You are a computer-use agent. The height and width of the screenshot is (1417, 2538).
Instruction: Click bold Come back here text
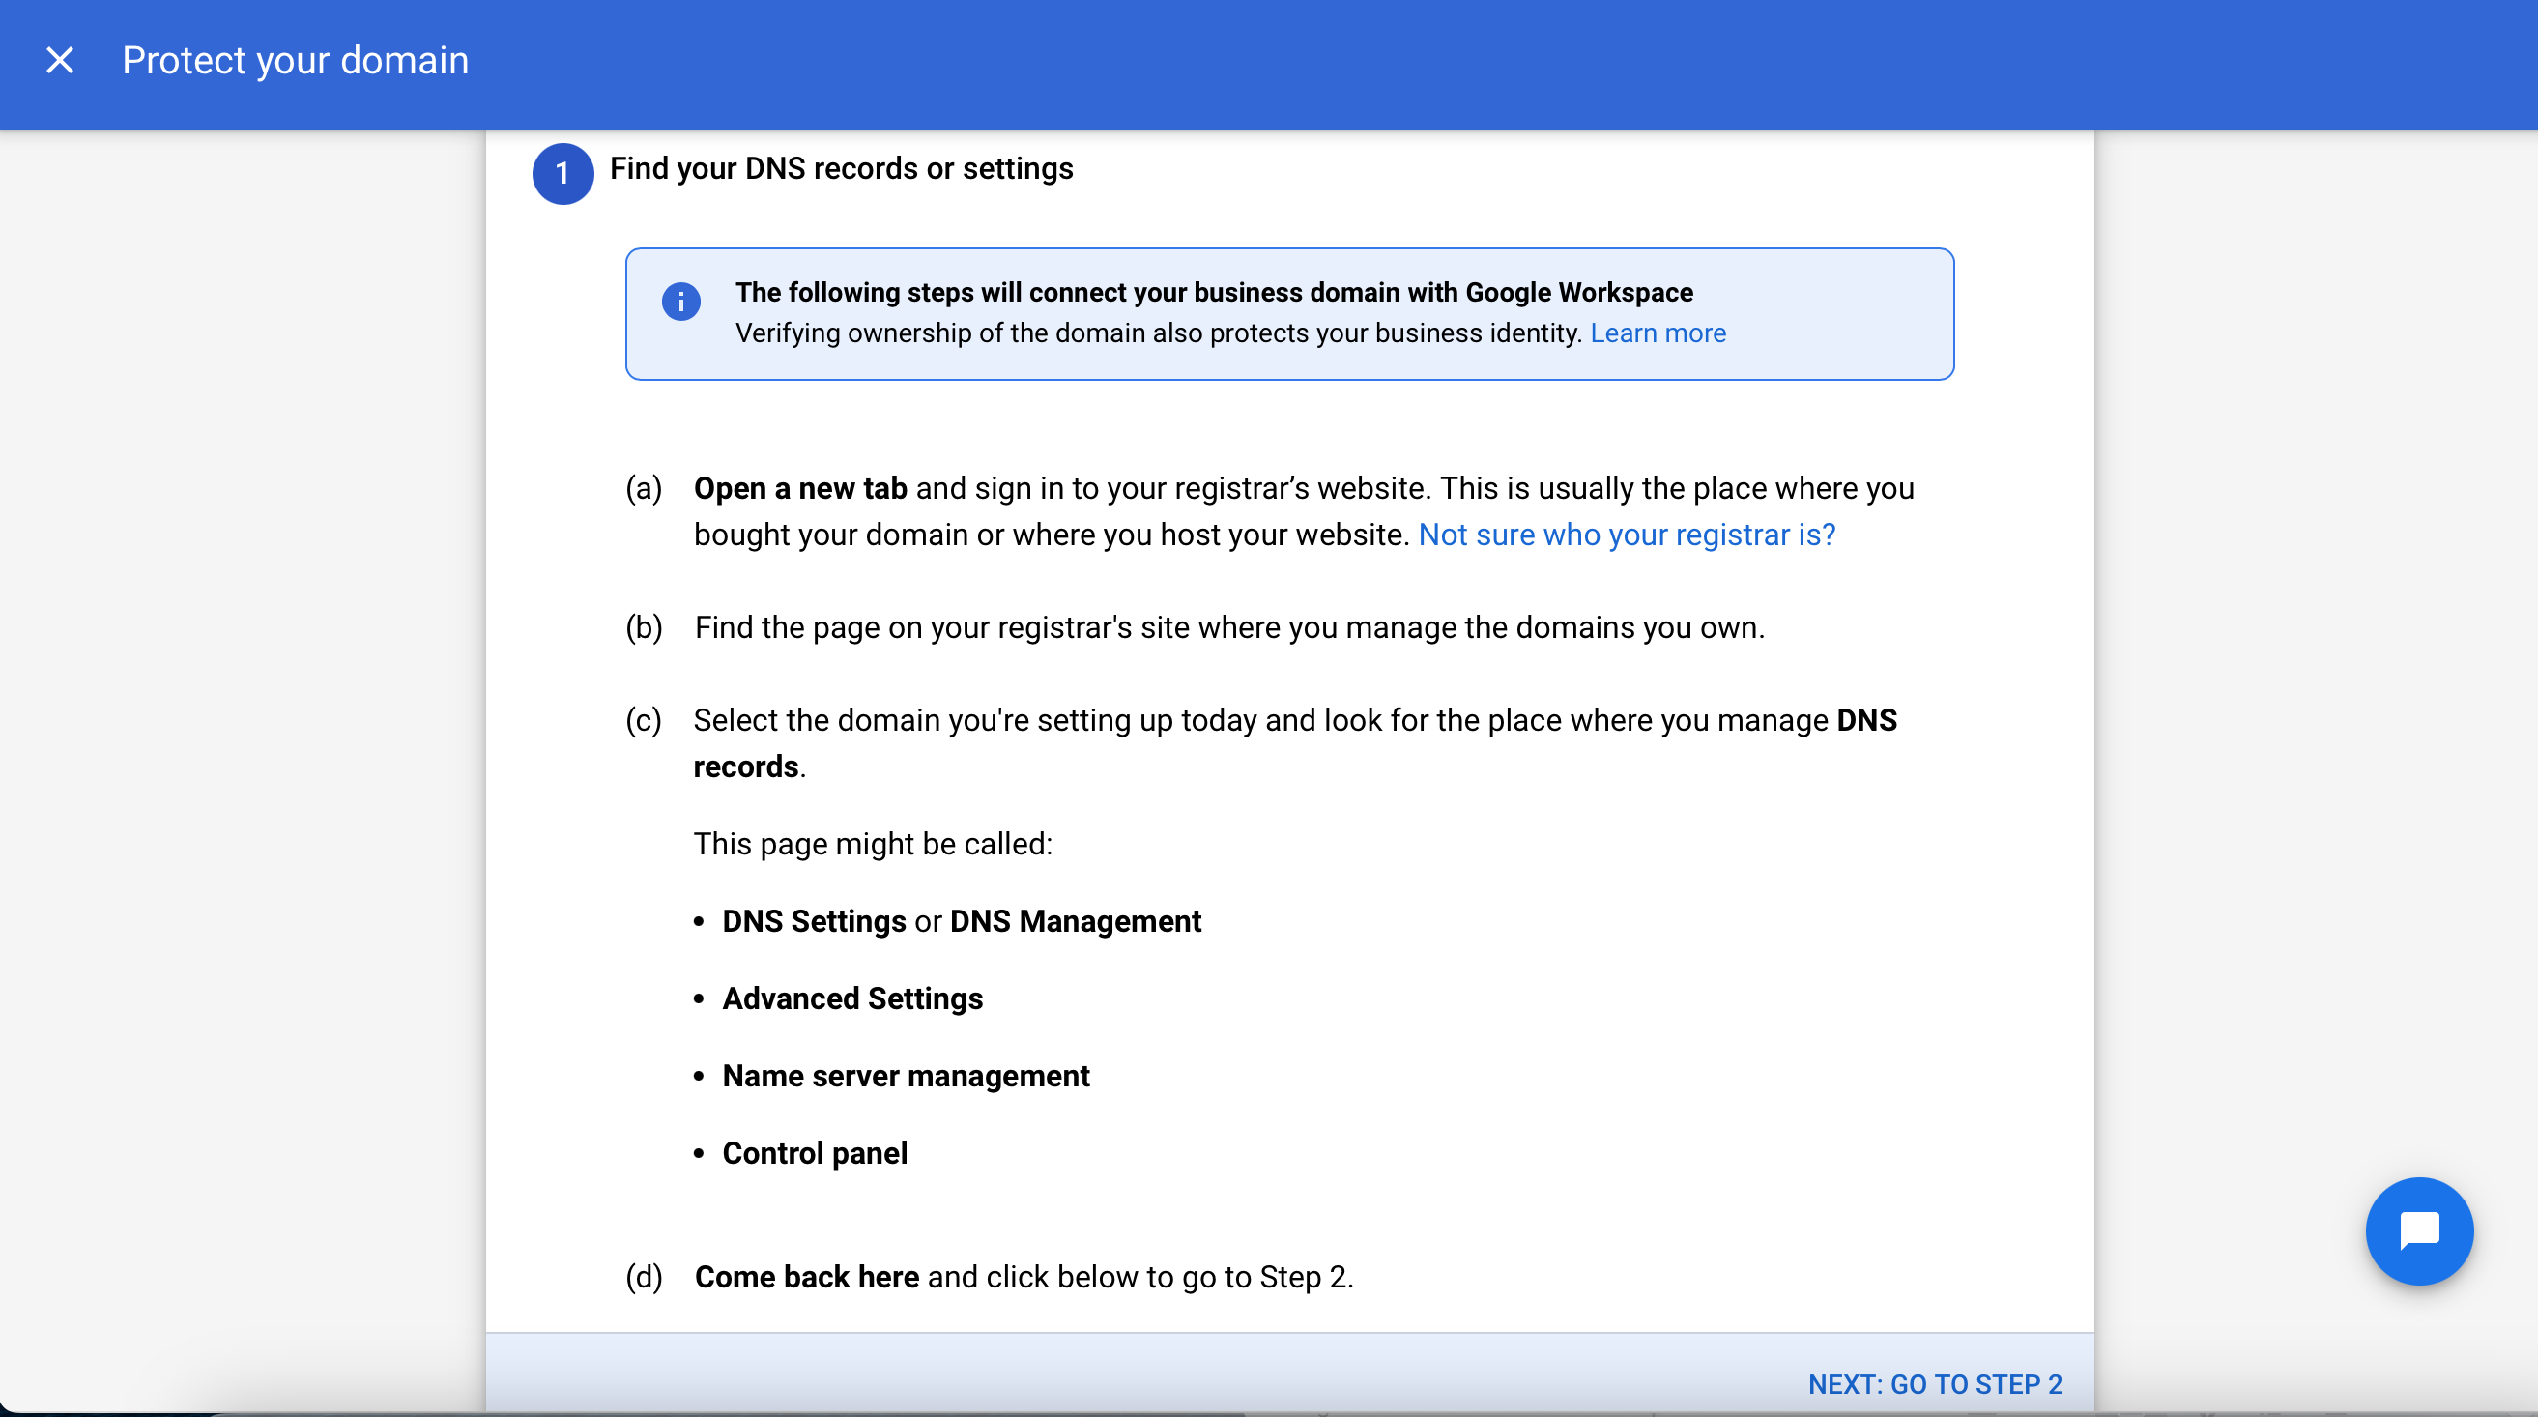coord(807,1277)
